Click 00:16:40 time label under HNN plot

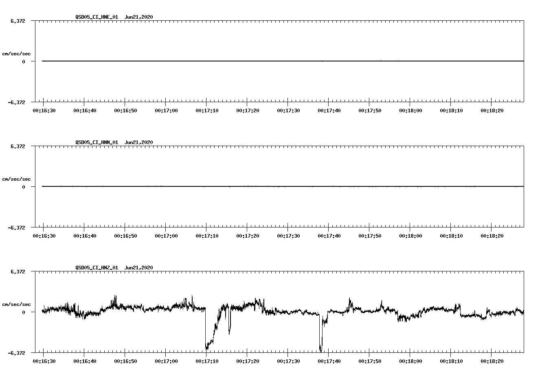(85, 236)
